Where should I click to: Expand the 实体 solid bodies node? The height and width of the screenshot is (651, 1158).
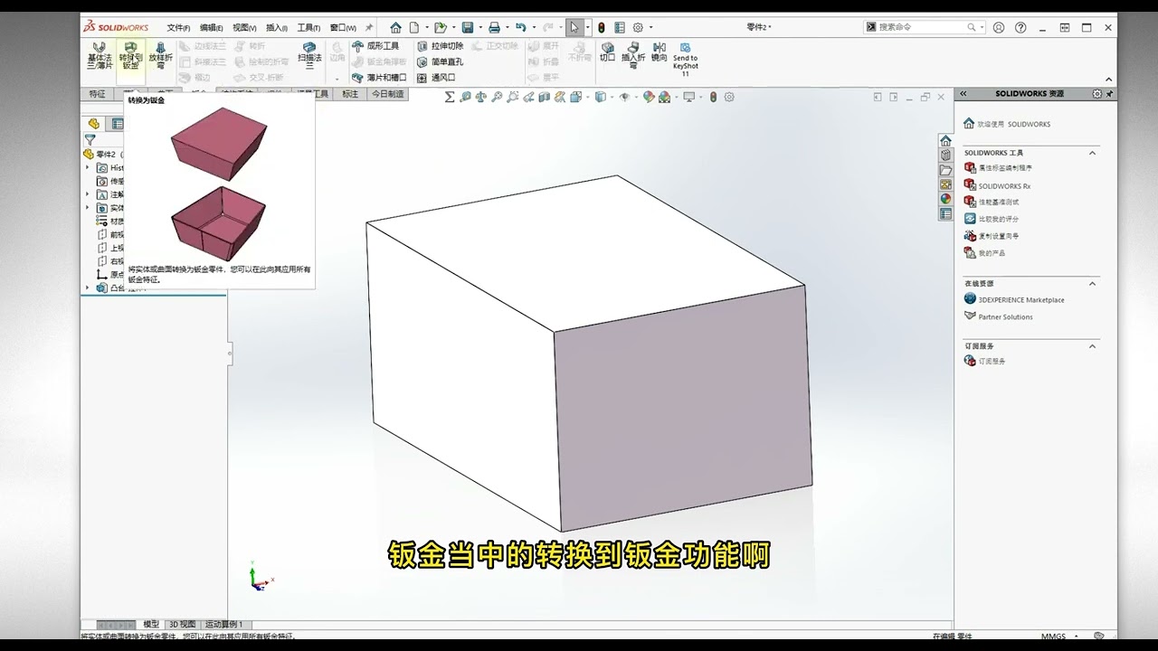[88, 208]
